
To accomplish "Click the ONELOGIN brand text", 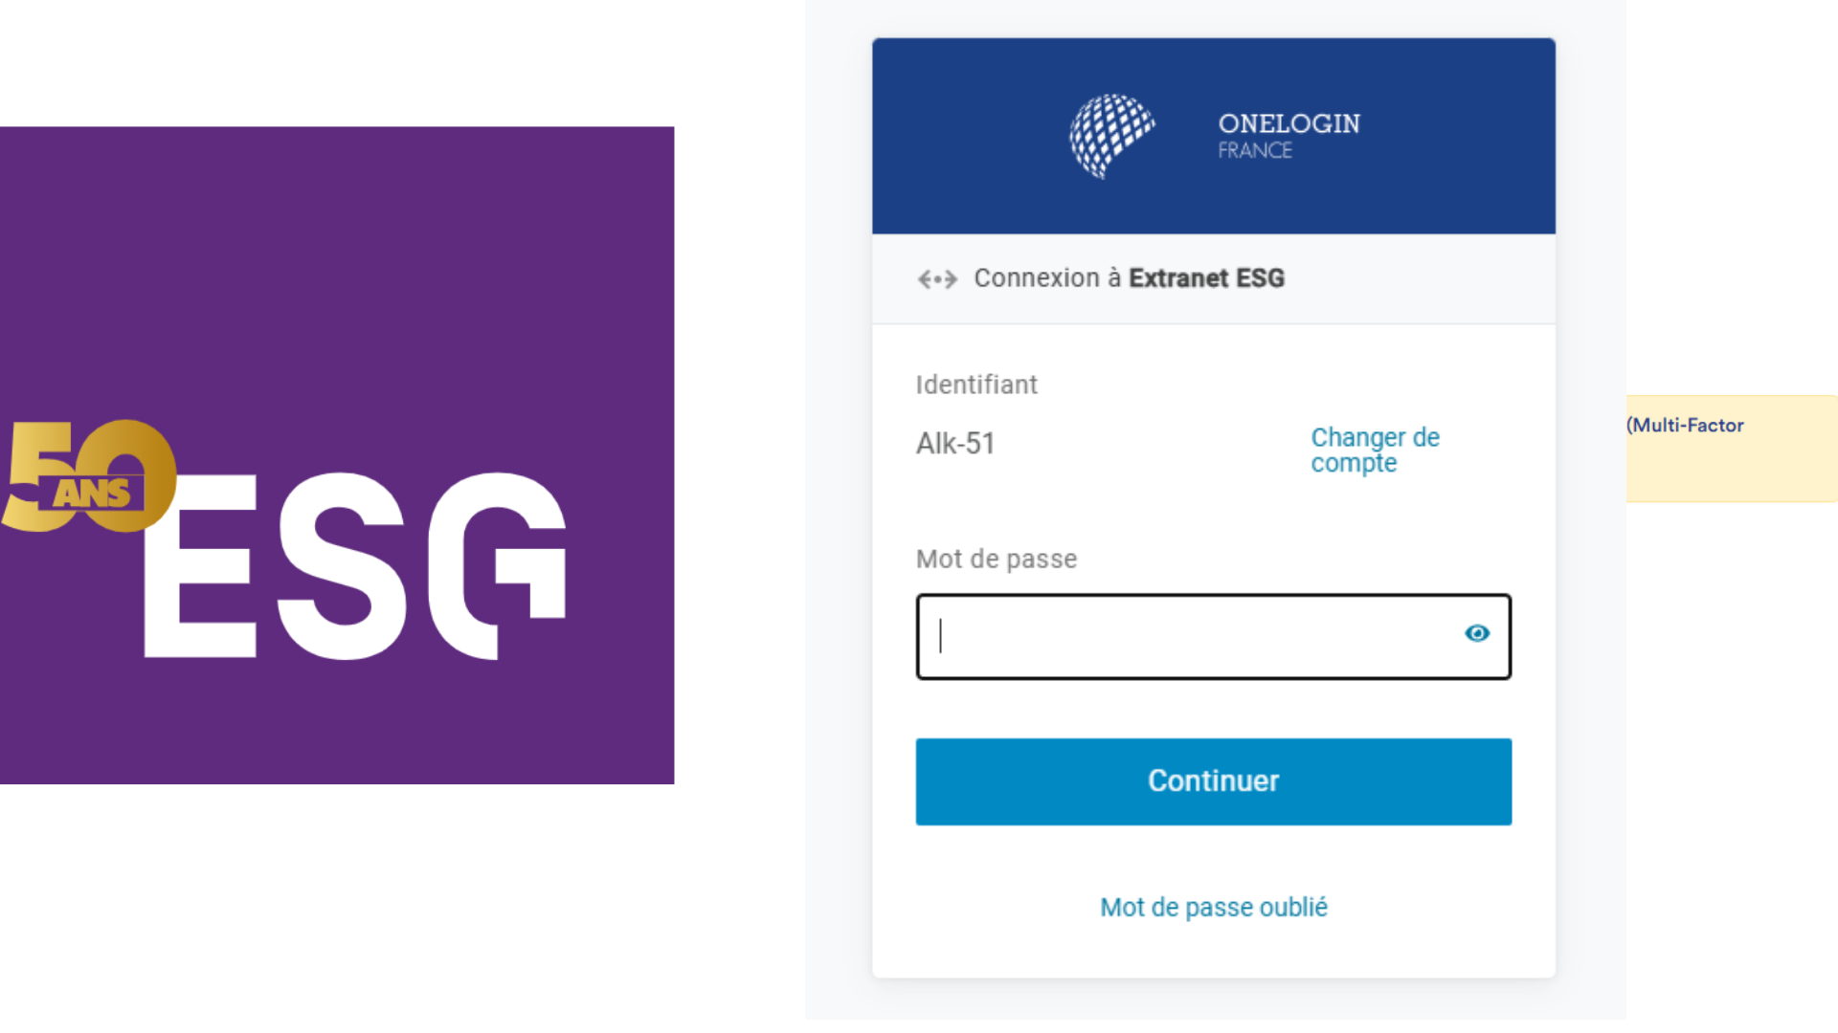I will (1289, 123).
